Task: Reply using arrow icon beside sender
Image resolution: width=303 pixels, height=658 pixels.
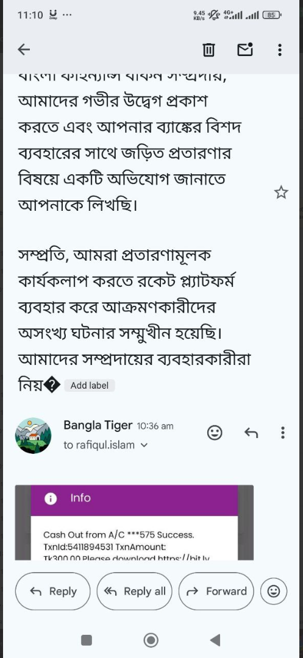Action: click(251, 433)
